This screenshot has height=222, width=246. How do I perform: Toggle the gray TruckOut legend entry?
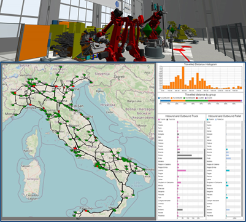coord(171,119)
